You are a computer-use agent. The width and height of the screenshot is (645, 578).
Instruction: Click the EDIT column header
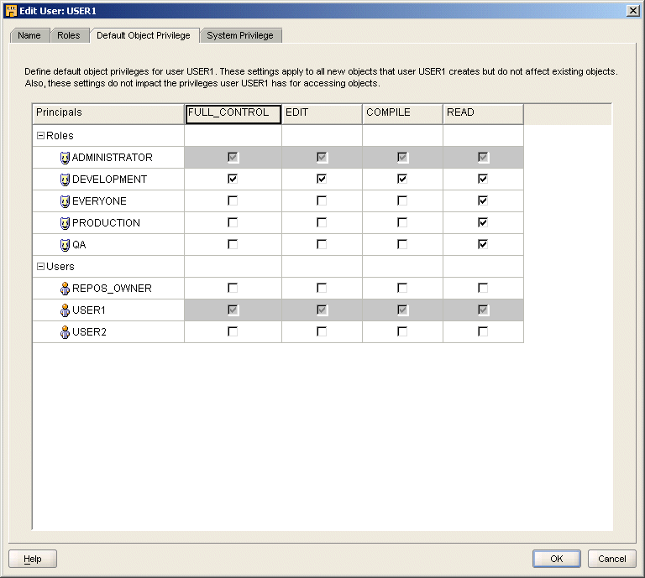click(x=322, y=114)
